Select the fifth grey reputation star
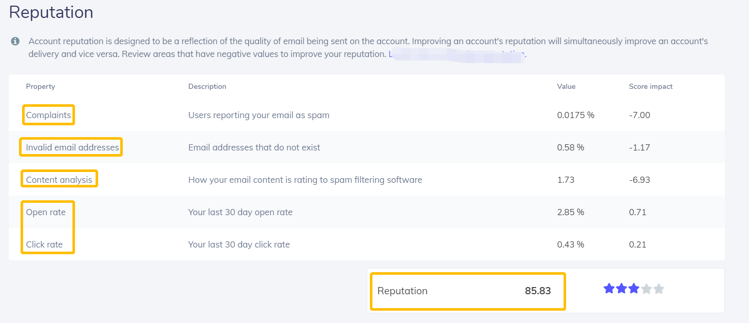This screenshot has width=749, height=323. (659, 289)
